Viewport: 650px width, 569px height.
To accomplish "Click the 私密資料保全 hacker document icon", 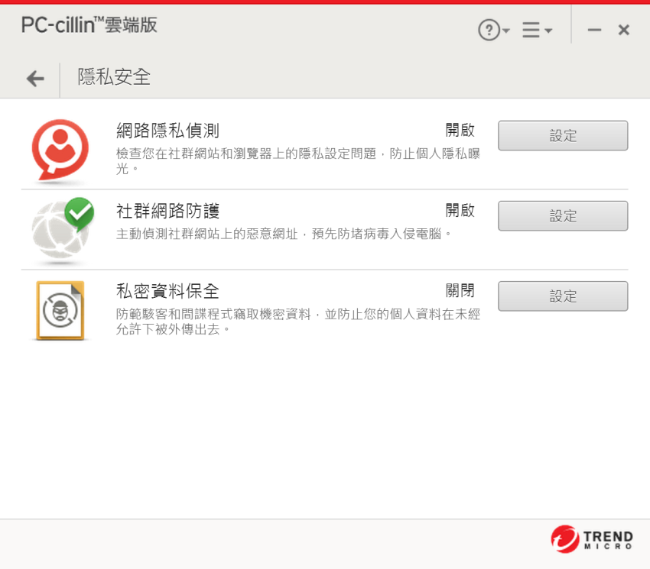I will 60,311.
